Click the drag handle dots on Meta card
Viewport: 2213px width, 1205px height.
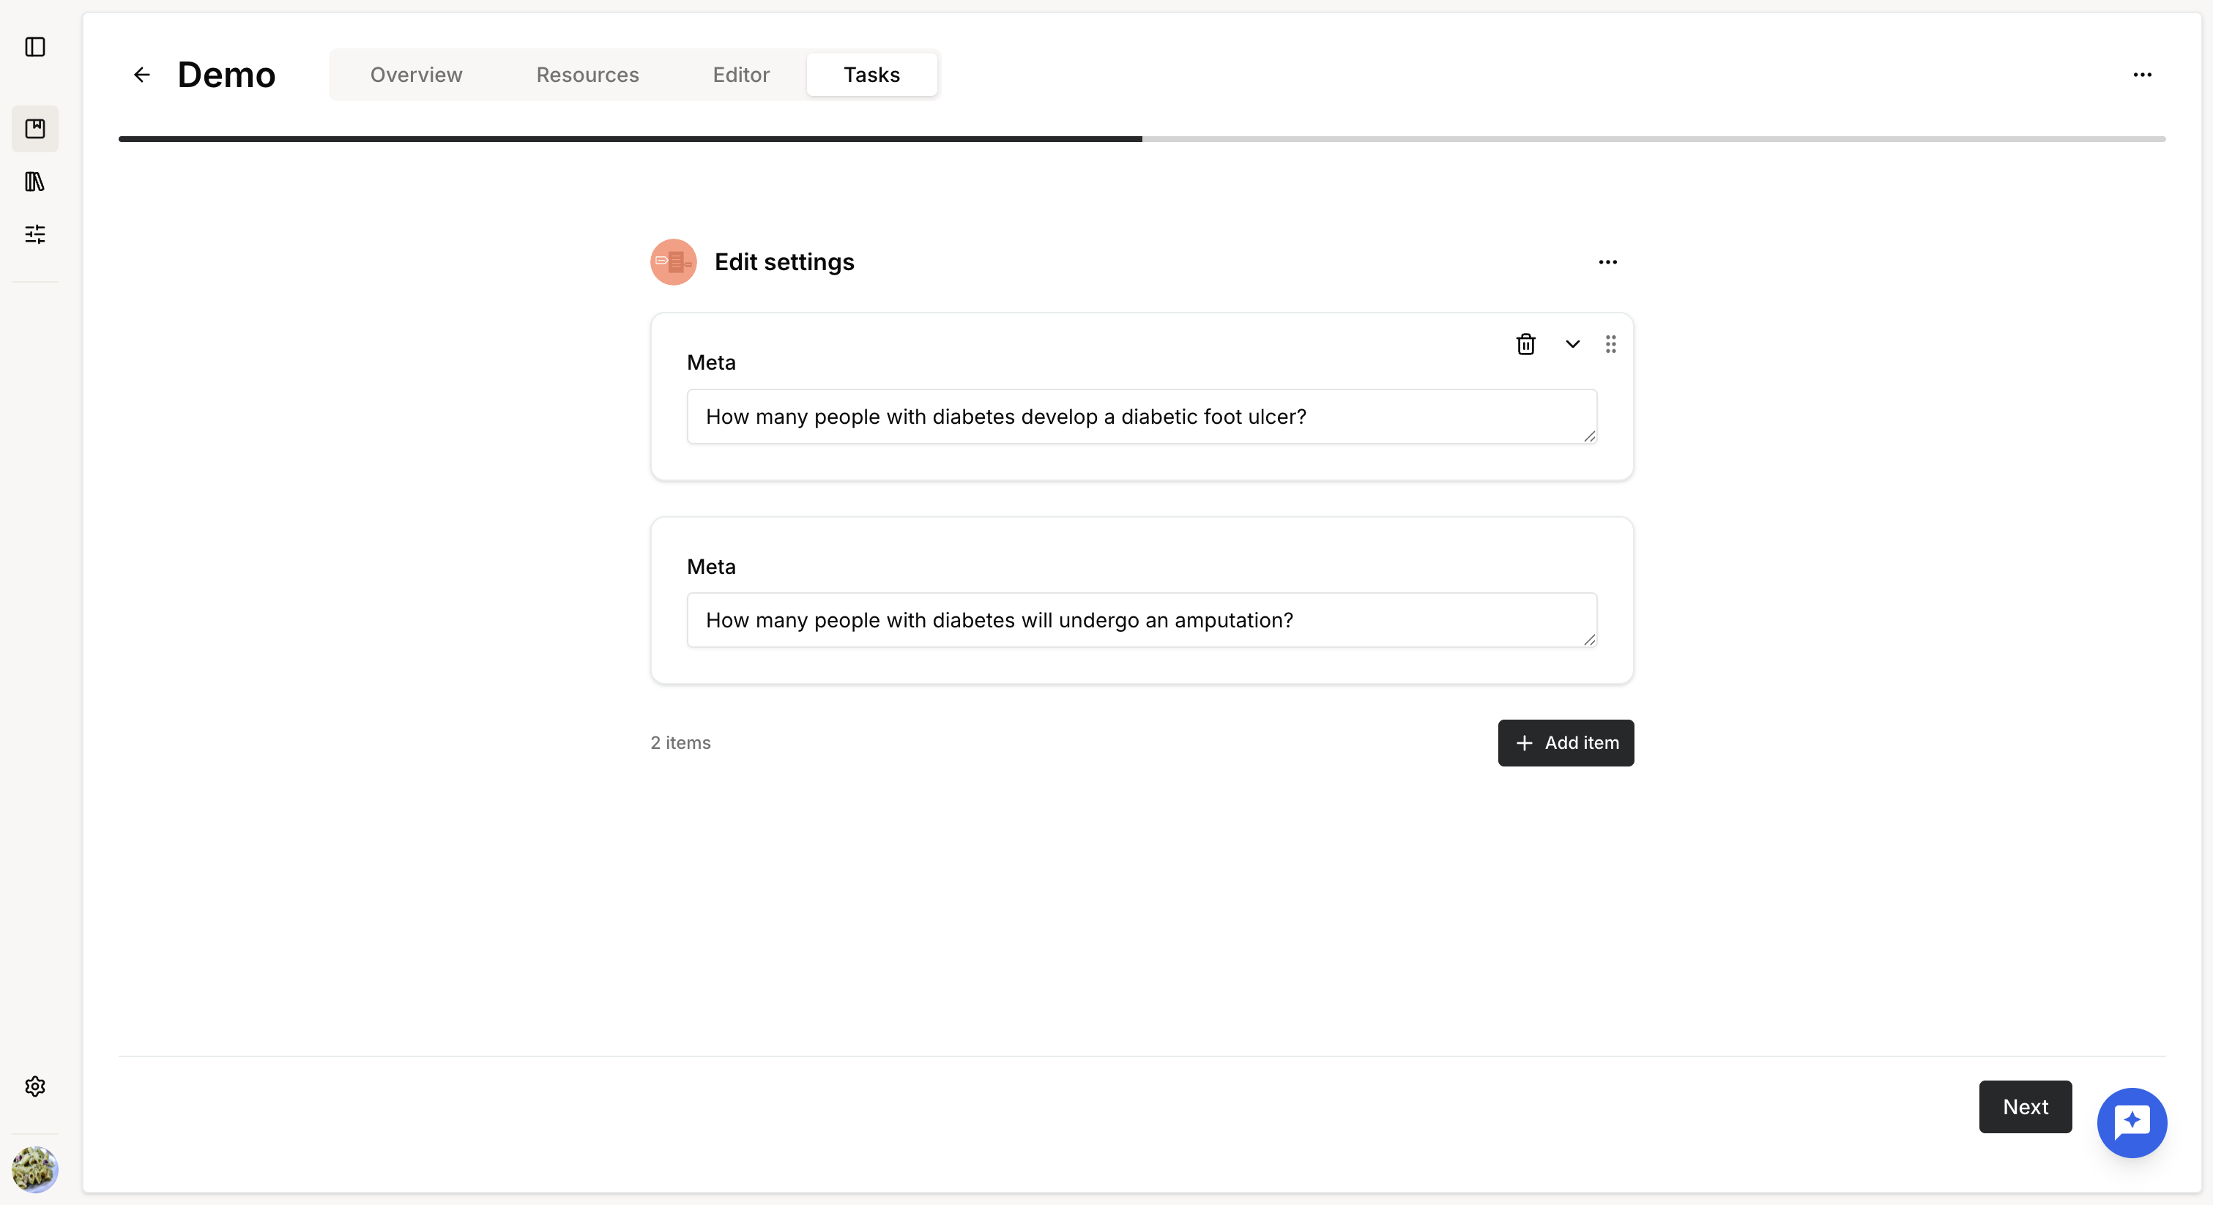click(x=1611, y=344)
